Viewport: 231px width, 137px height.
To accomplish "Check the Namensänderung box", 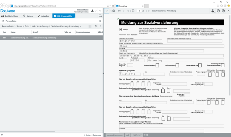I will pyautogui.click(x=200, y=65).
